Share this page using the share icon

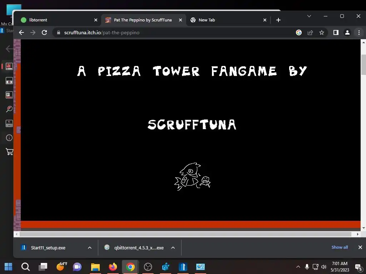click(310, 32)
